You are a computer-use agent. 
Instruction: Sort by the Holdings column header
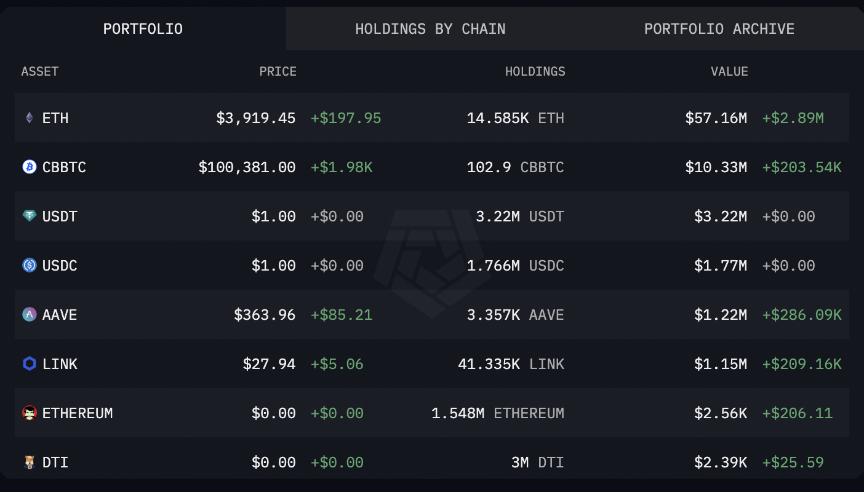click(535, 71)
